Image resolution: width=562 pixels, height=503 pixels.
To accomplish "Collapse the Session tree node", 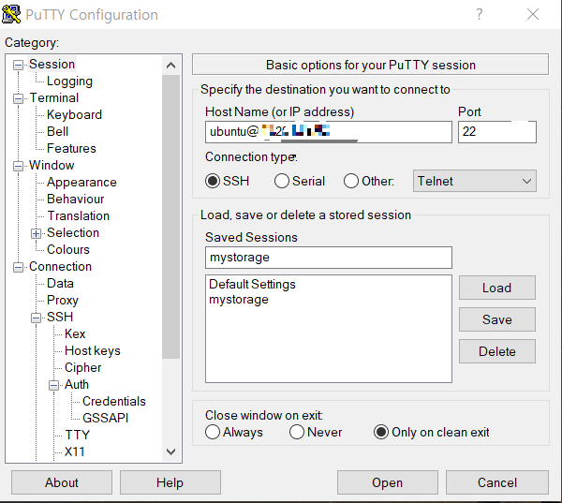I will pyautogui.click(x=18, y=65).
